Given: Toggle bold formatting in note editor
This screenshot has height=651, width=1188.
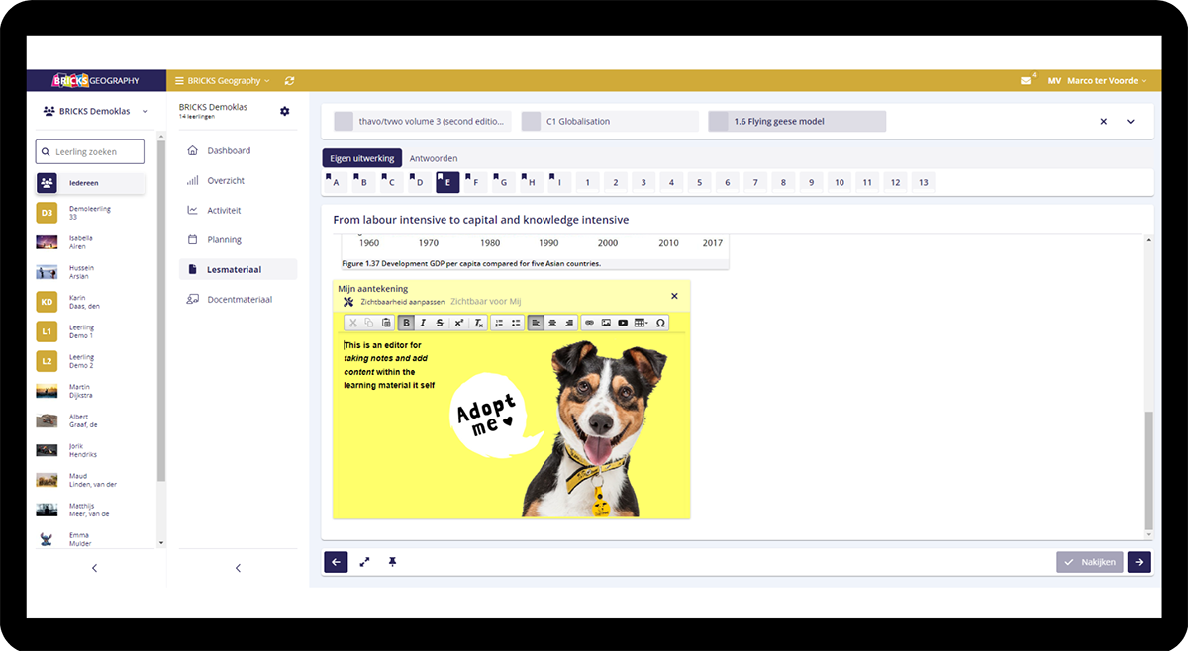Looking at the screenshot, I should click(406, 323).
